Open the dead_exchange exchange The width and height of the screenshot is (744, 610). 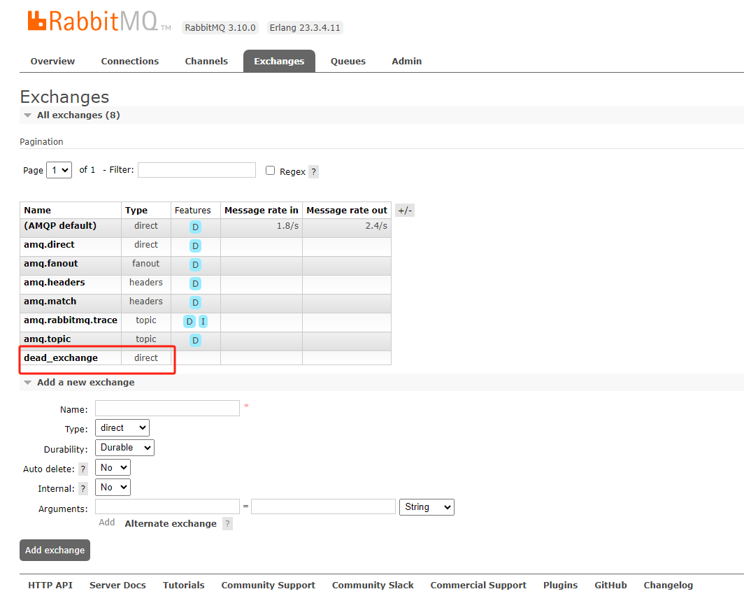(x=61, y=358)
